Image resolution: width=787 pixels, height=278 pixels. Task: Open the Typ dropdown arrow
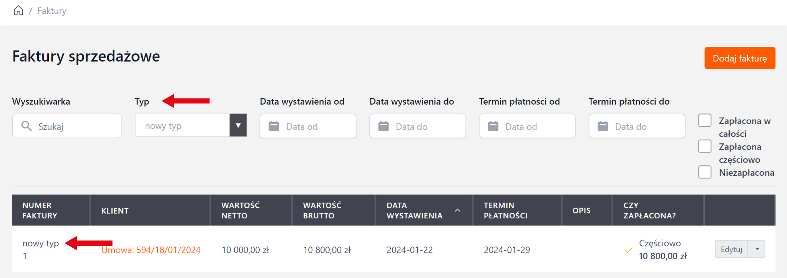pyautogui.click(x=238, y=125)
